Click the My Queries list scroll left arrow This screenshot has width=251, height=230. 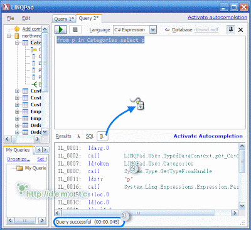tap(10, 220)
